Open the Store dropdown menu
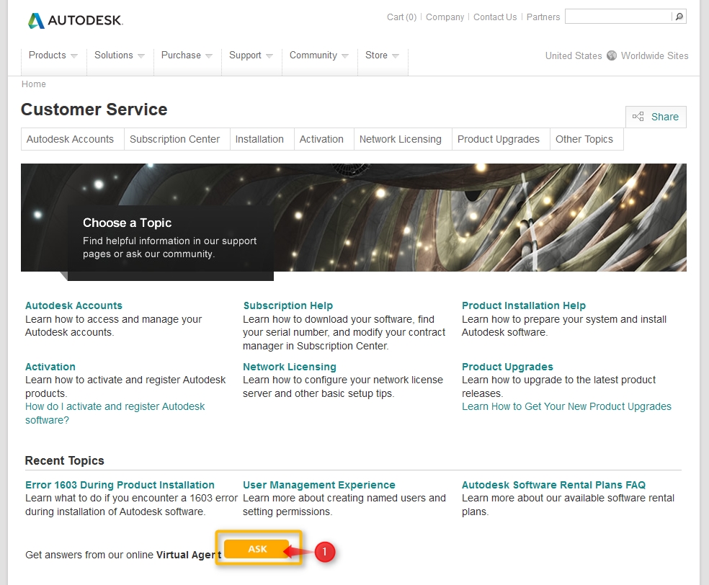This screenshot has height=585, width=709. point(382,55)
